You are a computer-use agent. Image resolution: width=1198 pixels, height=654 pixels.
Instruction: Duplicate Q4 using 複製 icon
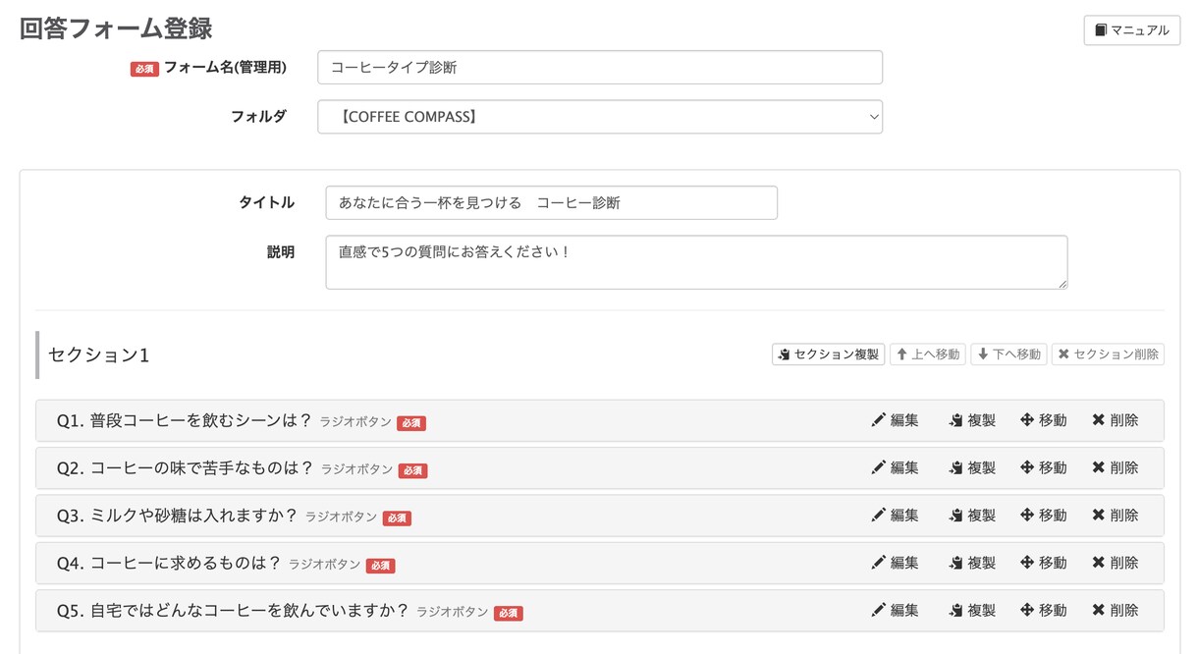972,563
